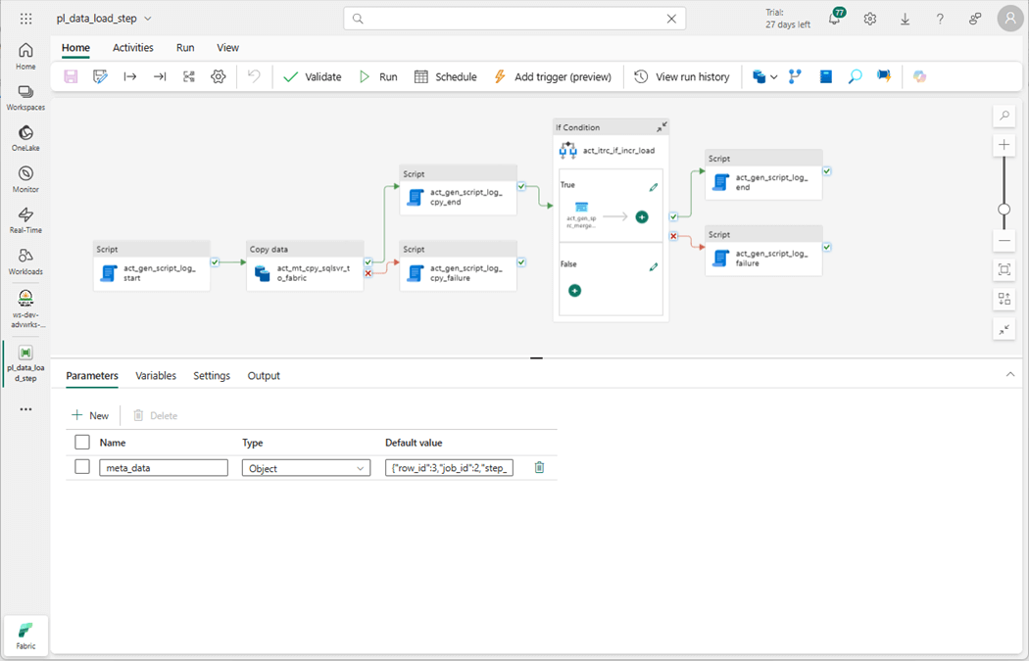Open the help question mark icon
Viewport: 1029px width, 661px height.
940,19
